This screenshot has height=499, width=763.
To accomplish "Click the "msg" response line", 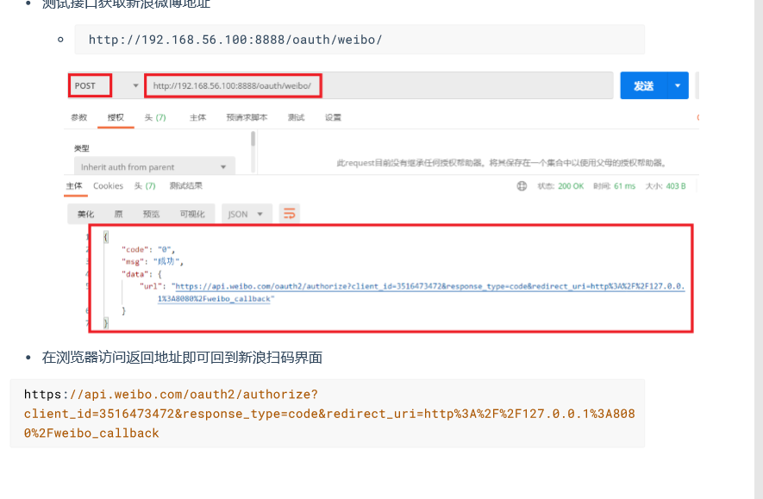I will 153,262.
